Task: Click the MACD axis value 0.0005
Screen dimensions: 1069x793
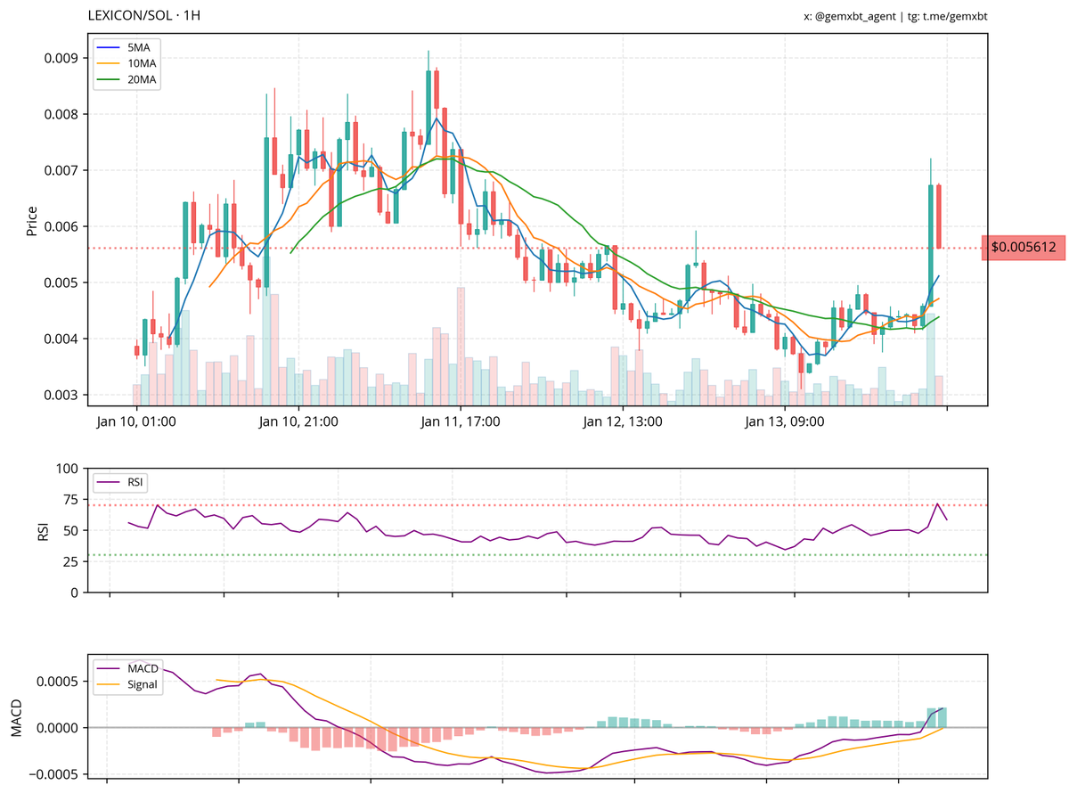Action: [x=57, y=682]
